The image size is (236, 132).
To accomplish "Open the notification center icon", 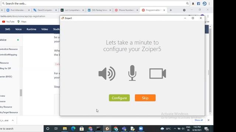I will 206,129.
